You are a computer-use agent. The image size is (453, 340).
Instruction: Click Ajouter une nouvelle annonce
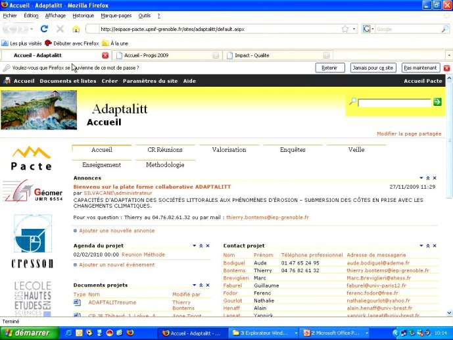tap(117, 231)
